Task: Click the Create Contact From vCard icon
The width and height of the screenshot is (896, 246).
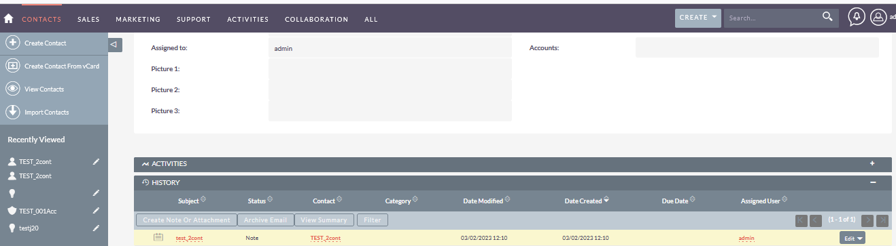Action: click(12, 66)
